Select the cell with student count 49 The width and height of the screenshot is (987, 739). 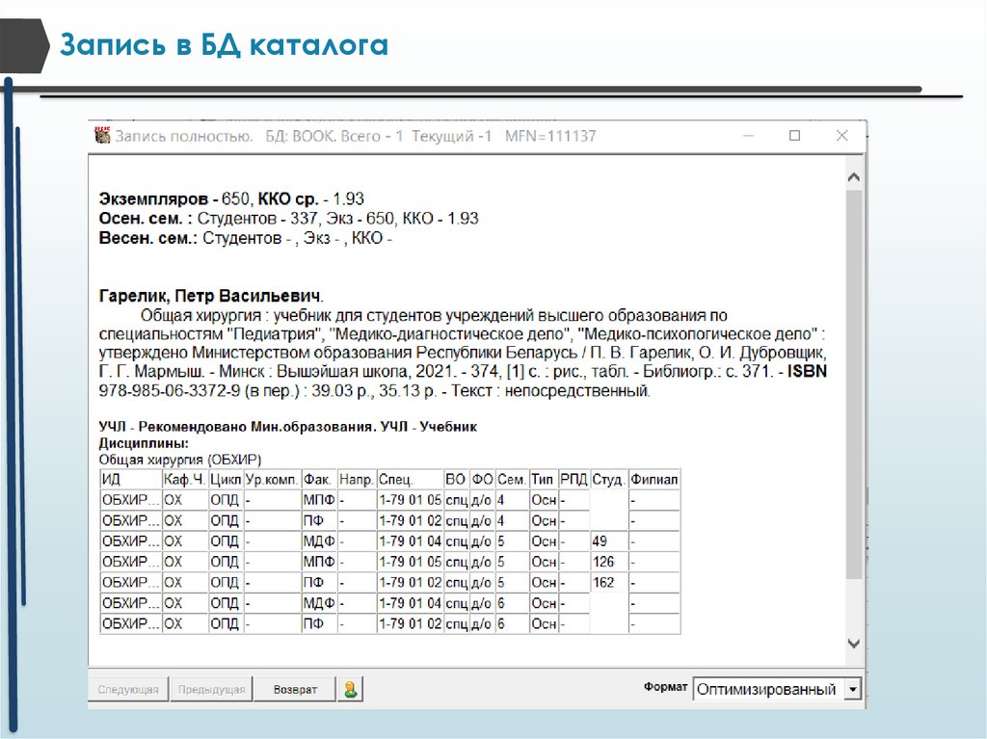[607, 541]
